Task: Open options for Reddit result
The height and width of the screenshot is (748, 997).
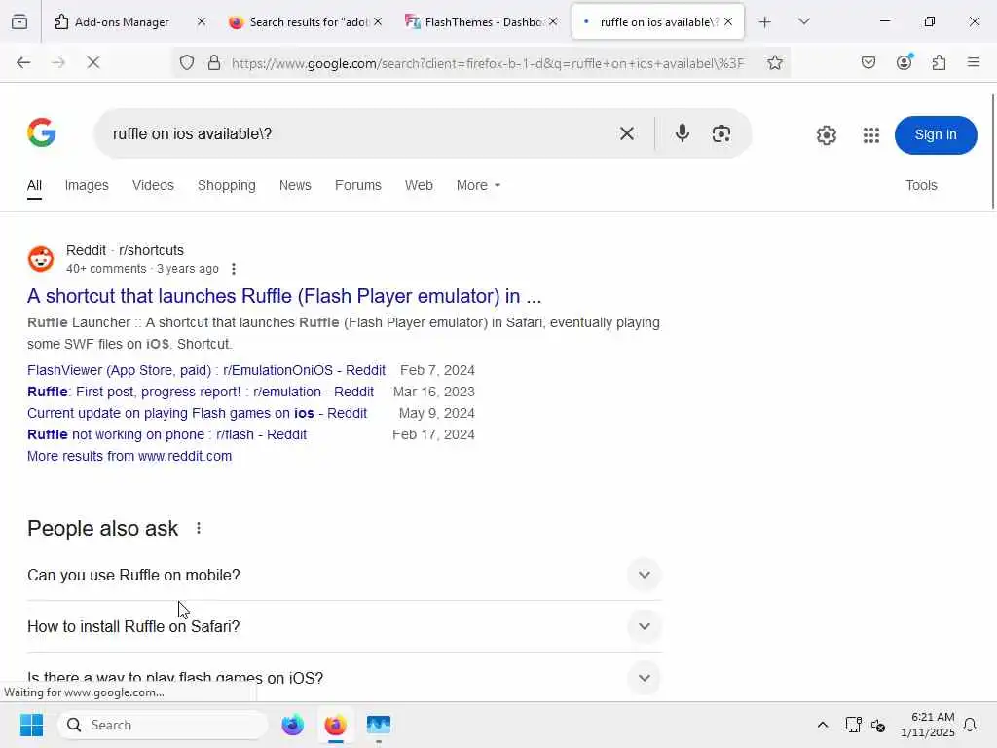Action: tap(234, 269)
